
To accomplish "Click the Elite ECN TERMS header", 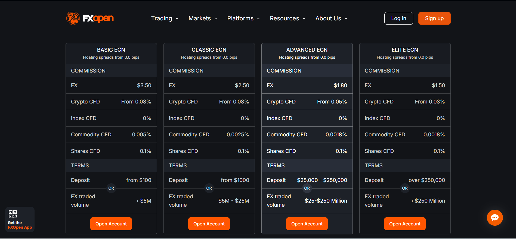I will tap(405, 165).
